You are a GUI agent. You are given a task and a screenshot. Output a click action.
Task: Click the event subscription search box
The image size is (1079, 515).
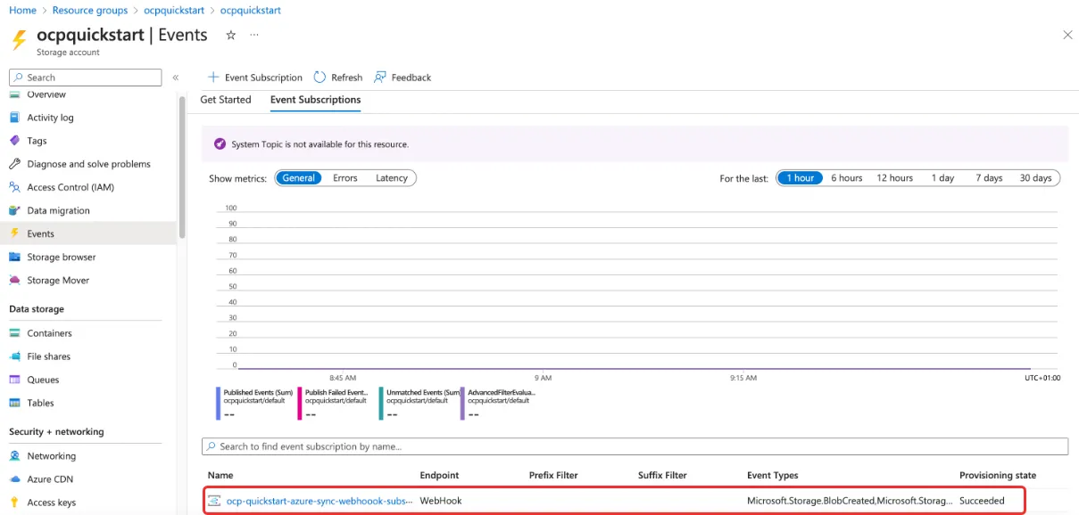coord(635,446)
